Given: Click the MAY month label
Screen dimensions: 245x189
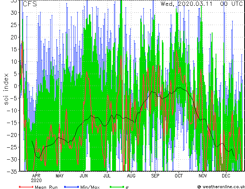Looking at the screenshot, I should (60, 176).
